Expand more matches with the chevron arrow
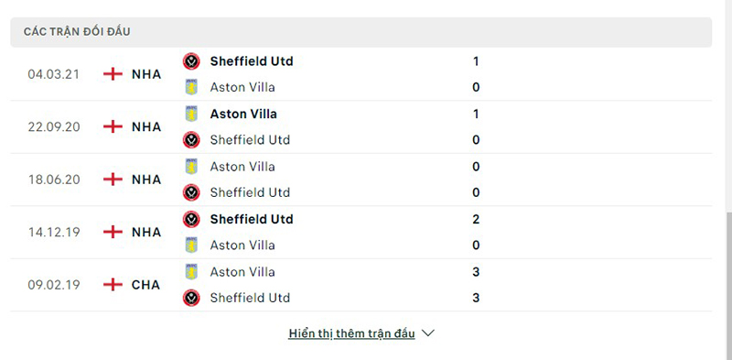732x360 pixels. (427, 333)
